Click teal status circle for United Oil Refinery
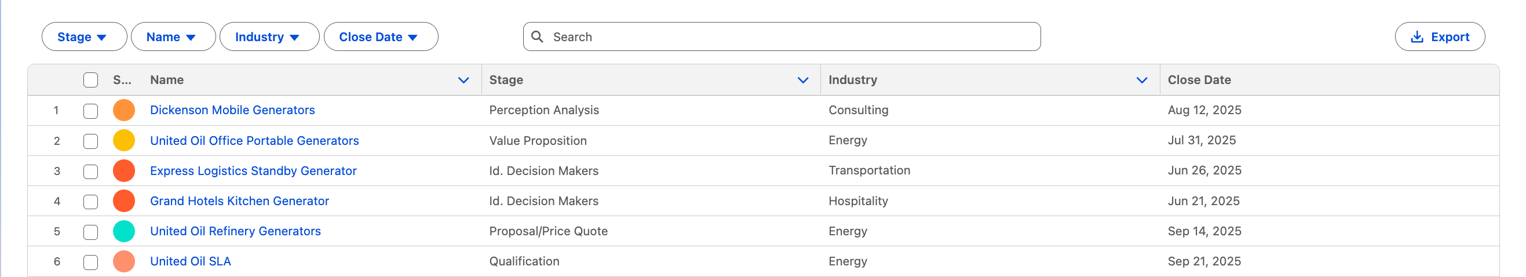 (124, 231)
